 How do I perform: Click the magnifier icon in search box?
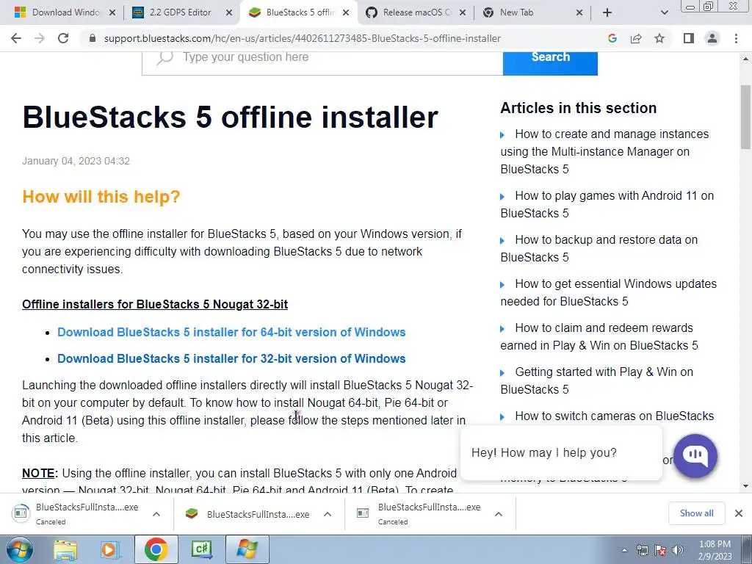[x=164, y=57]
